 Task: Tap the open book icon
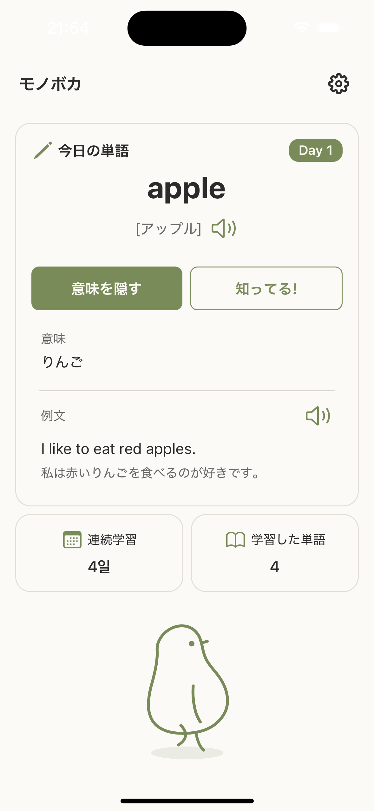click(x=235, y=540)
